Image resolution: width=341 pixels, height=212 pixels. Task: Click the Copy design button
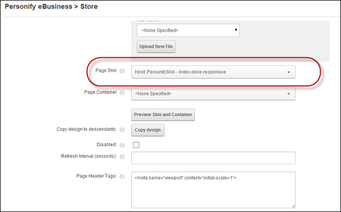click(x=148, y=130)
